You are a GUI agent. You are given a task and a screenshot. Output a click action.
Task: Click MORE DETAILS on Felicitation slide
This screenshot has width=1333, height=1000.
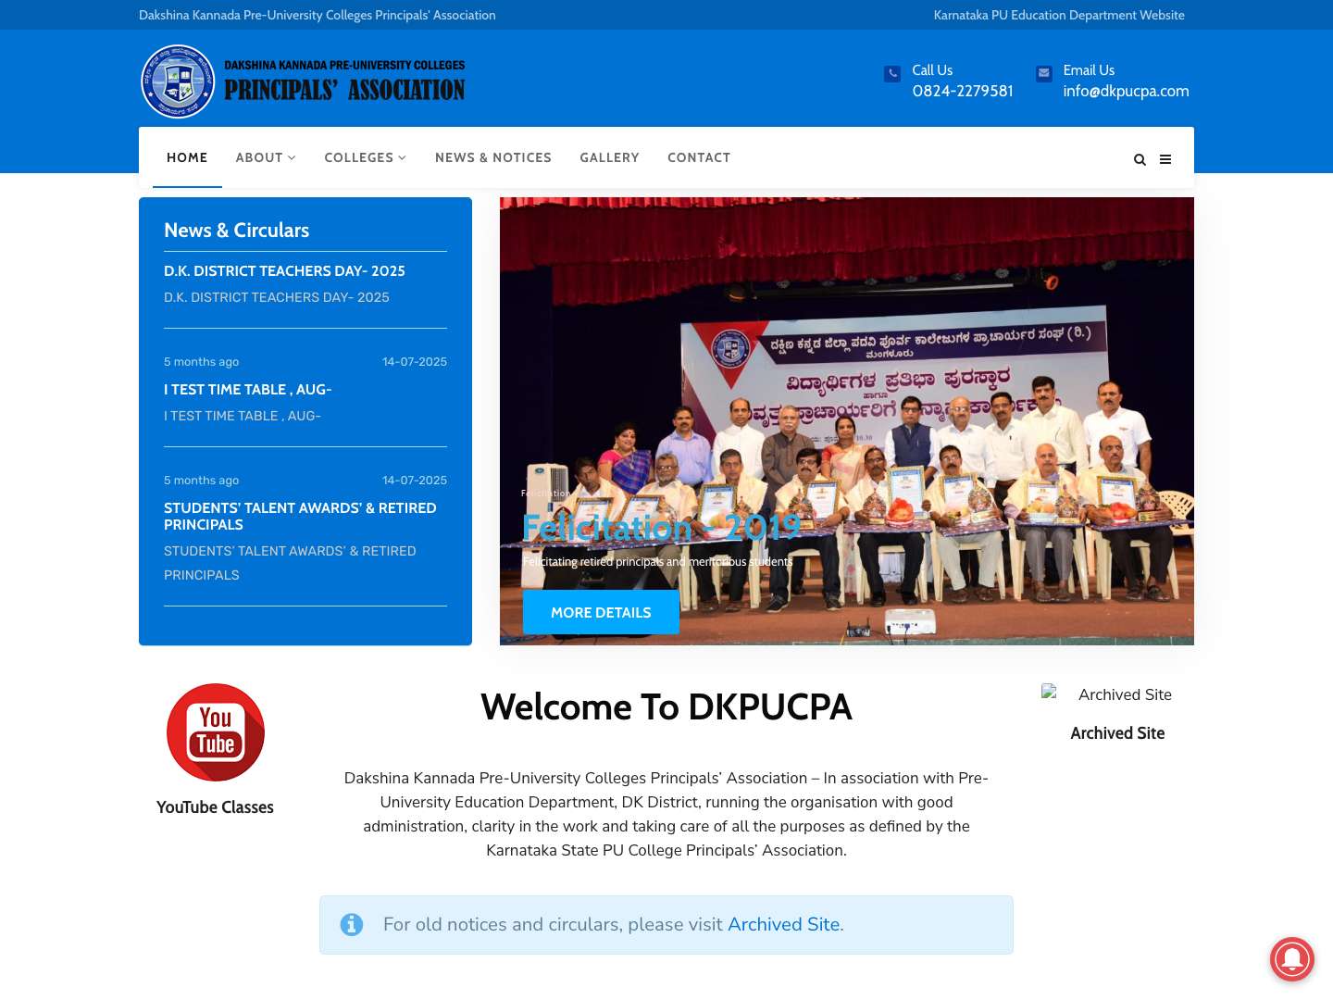coord(600,612)
